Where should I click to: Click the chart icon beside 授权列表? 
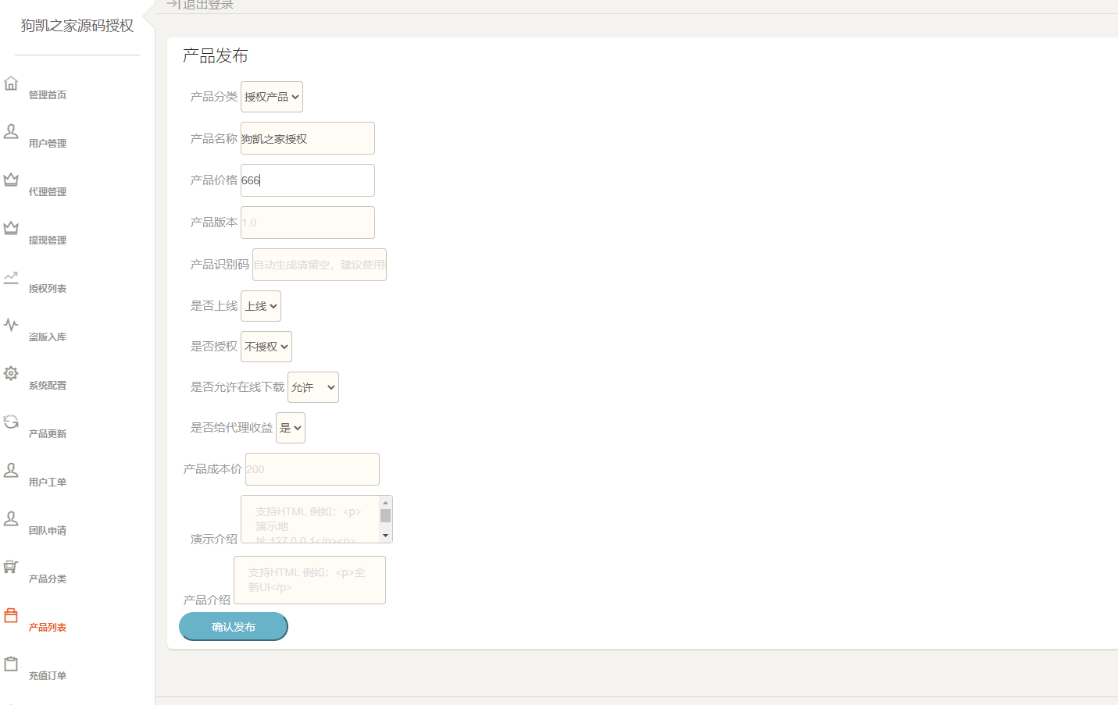pos(11,277)
